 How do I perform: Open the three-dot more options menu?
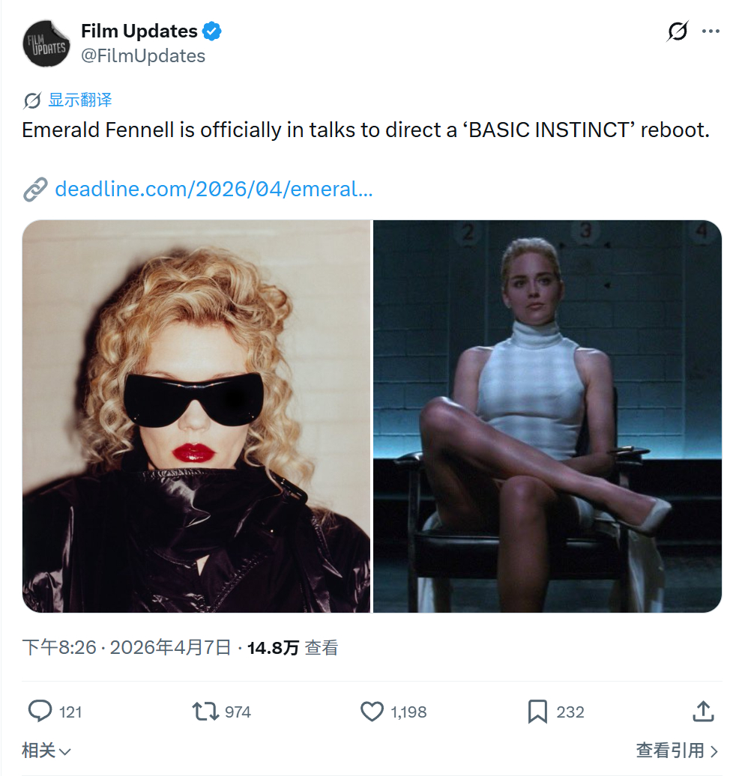click(x=711, y=31)
